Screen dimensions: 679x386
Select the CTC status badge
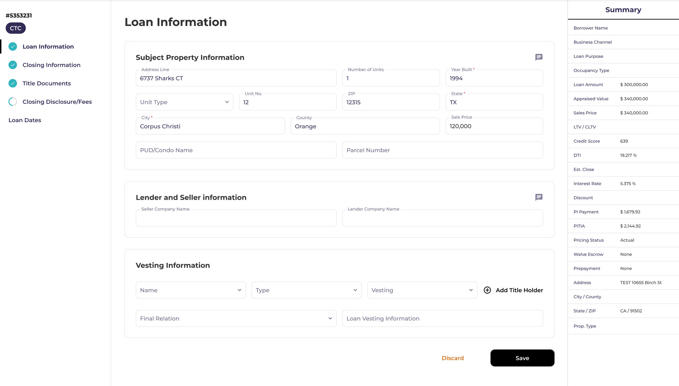15,28
